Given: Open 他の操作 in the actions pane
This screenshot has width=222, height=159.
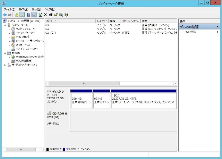Looking at the screenshot, I should coord(190,32).
